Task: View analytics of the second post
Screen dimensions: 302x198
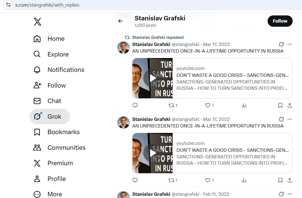Action: pyautogui.click(x=244, y=180)
